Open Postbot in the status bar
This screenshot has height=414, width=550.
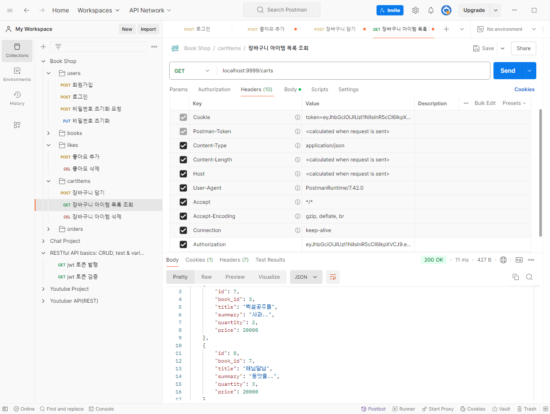tap(374, 409)
